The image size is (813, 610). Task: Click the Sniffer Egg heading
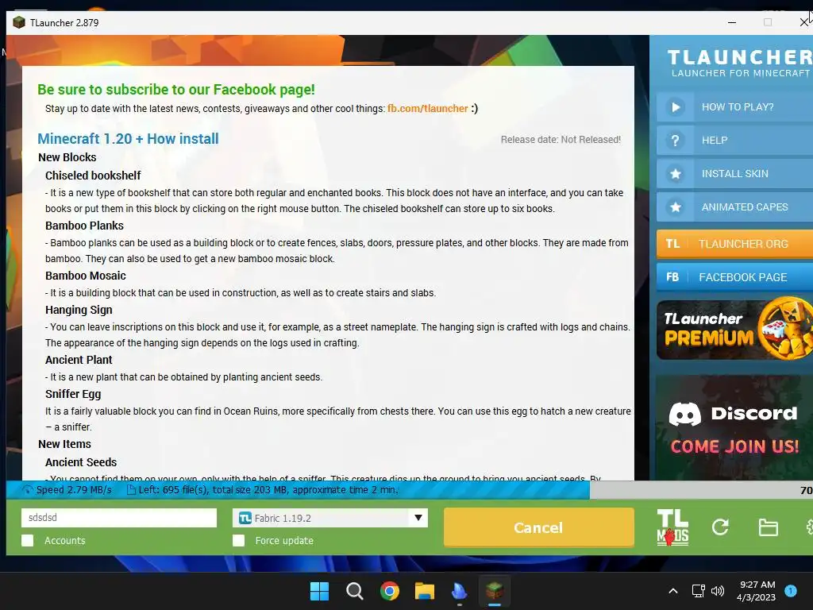[x=73, y=394]
